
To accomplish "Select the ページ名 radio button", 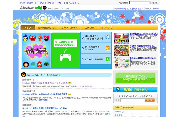I will coord(136,96).
